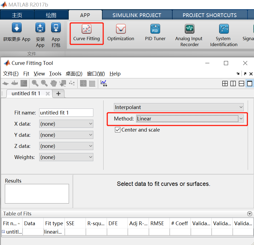
Task: Click the Data column header
Action: (x=33, y=223)
